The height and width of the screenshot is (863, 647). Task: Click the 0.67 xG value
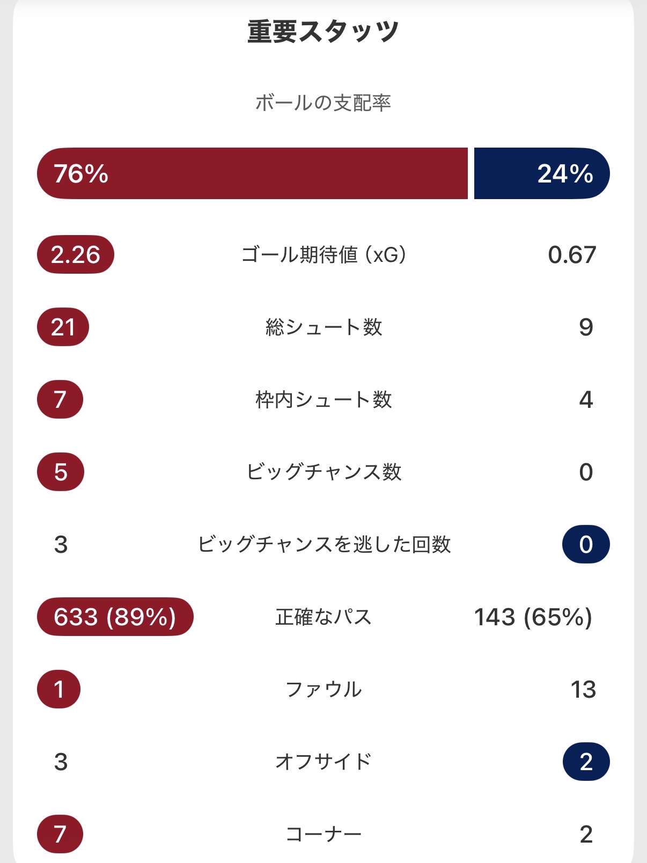[572, 254]
